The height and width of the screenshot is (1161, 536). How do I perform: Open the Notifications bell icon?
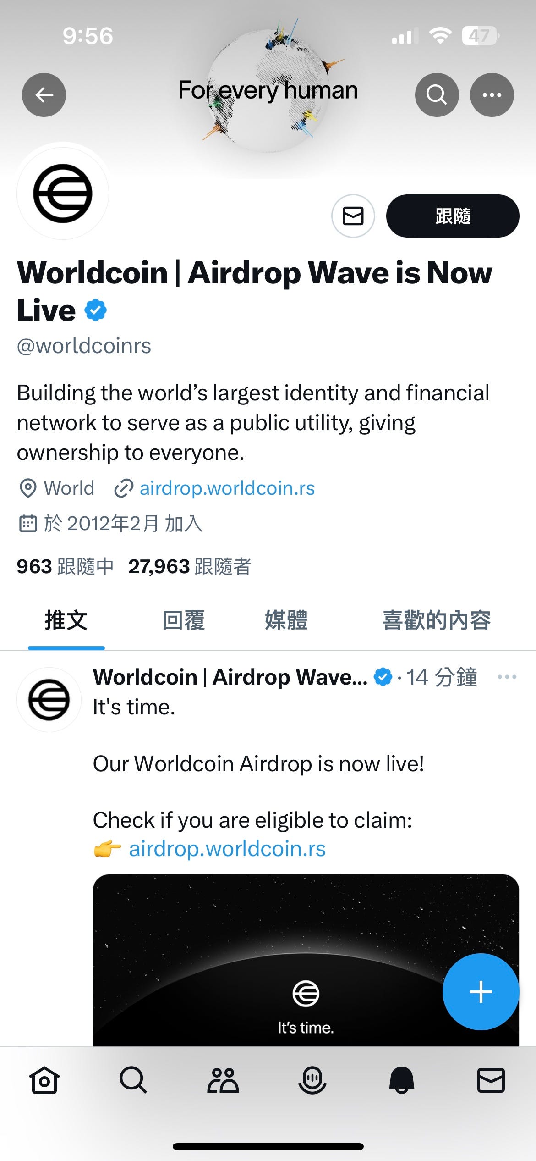point(402,1081)
